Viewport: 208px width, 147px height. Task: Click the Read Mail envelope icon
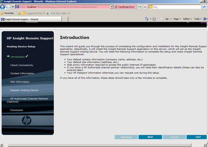click(162, 19)
